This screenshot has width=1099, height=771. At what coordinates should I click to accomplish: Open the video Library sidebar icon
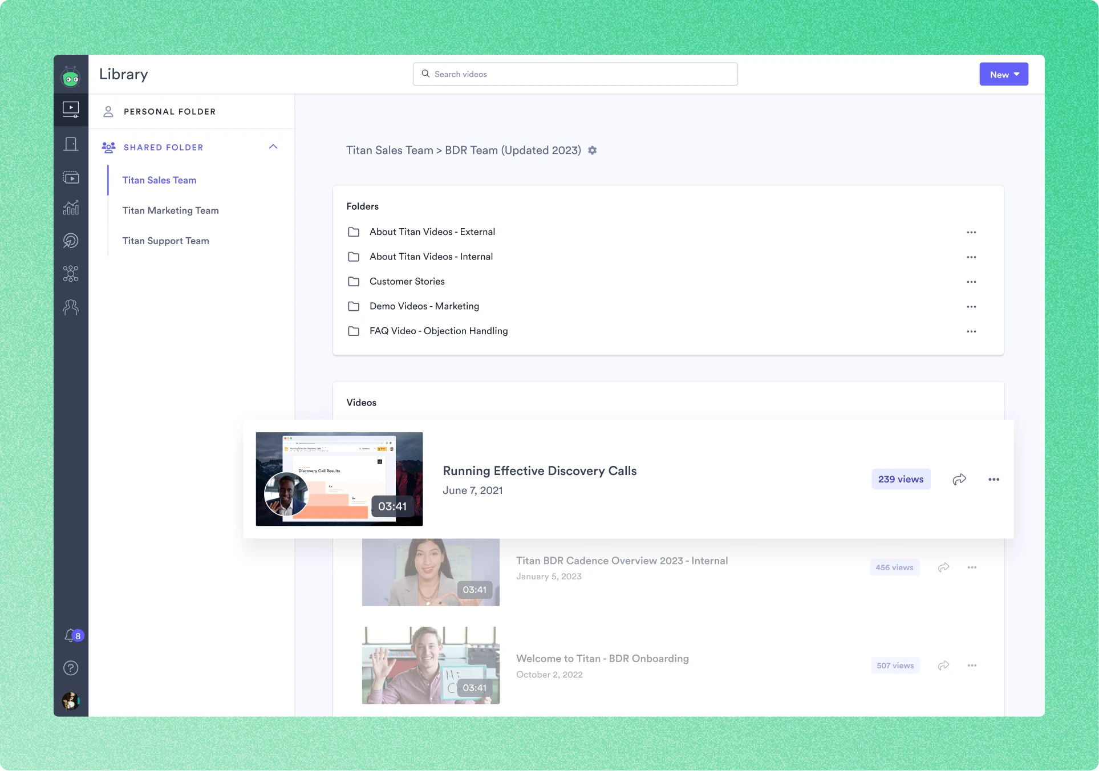pos(71,109)
